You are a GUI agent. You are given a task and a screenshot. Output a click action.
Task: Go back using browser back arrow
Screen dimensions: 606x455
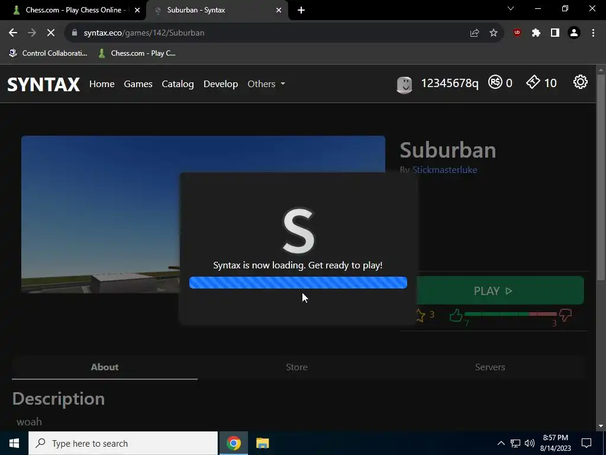(13, 33)
